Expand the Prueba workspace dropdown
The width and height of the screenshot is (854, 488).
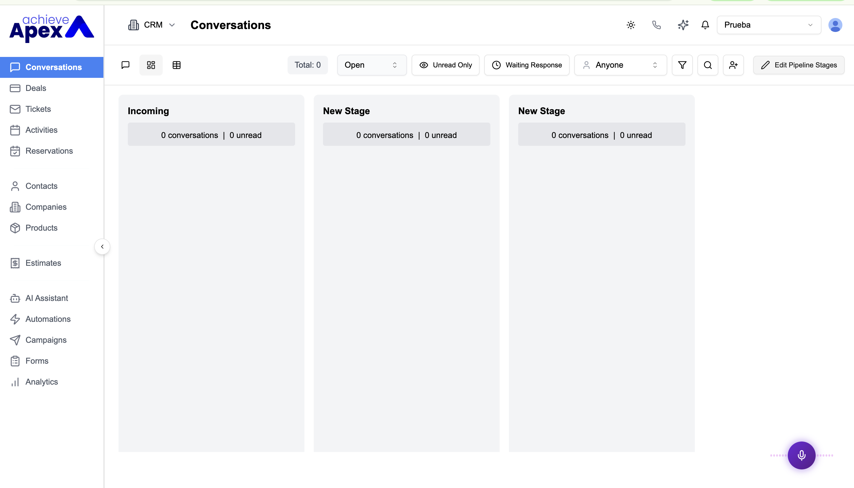pyautogui.click(x=769, y=25)
